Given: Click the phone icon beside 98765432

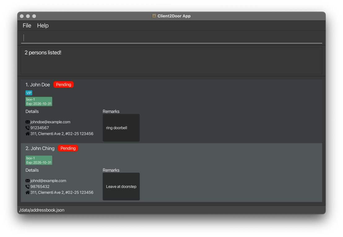Looking at the screenshot, I should point(28,187).
